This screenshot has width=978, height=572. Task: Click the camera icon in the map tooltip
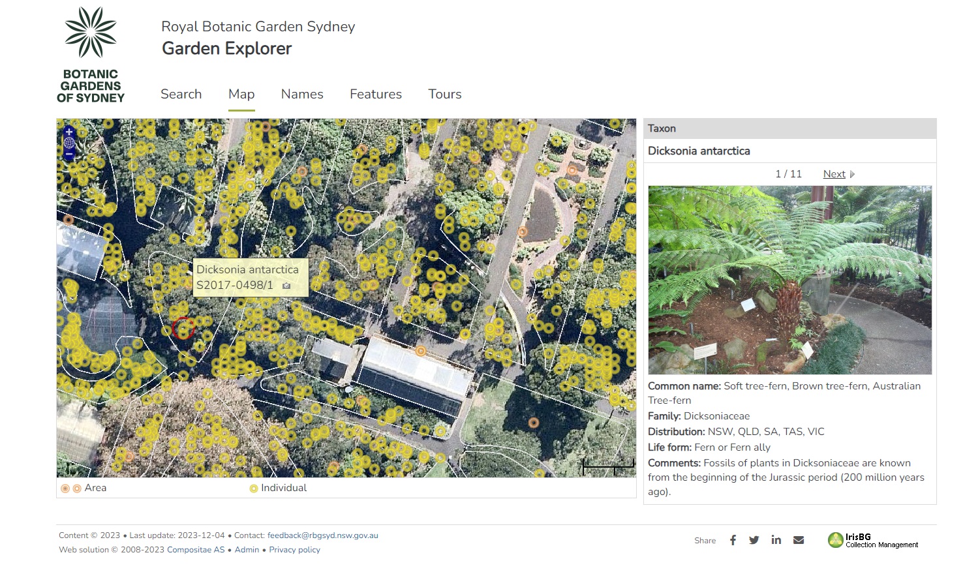point(286,286)
